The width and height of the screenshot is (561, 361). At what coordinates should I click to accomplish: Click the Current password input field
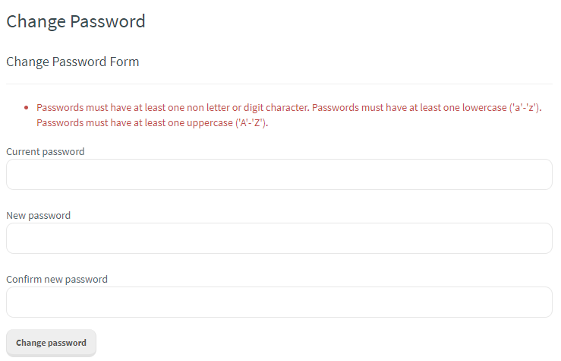click(x=279, y=175)
